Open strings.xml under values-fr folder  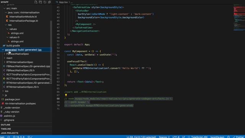tap(17, 41)
